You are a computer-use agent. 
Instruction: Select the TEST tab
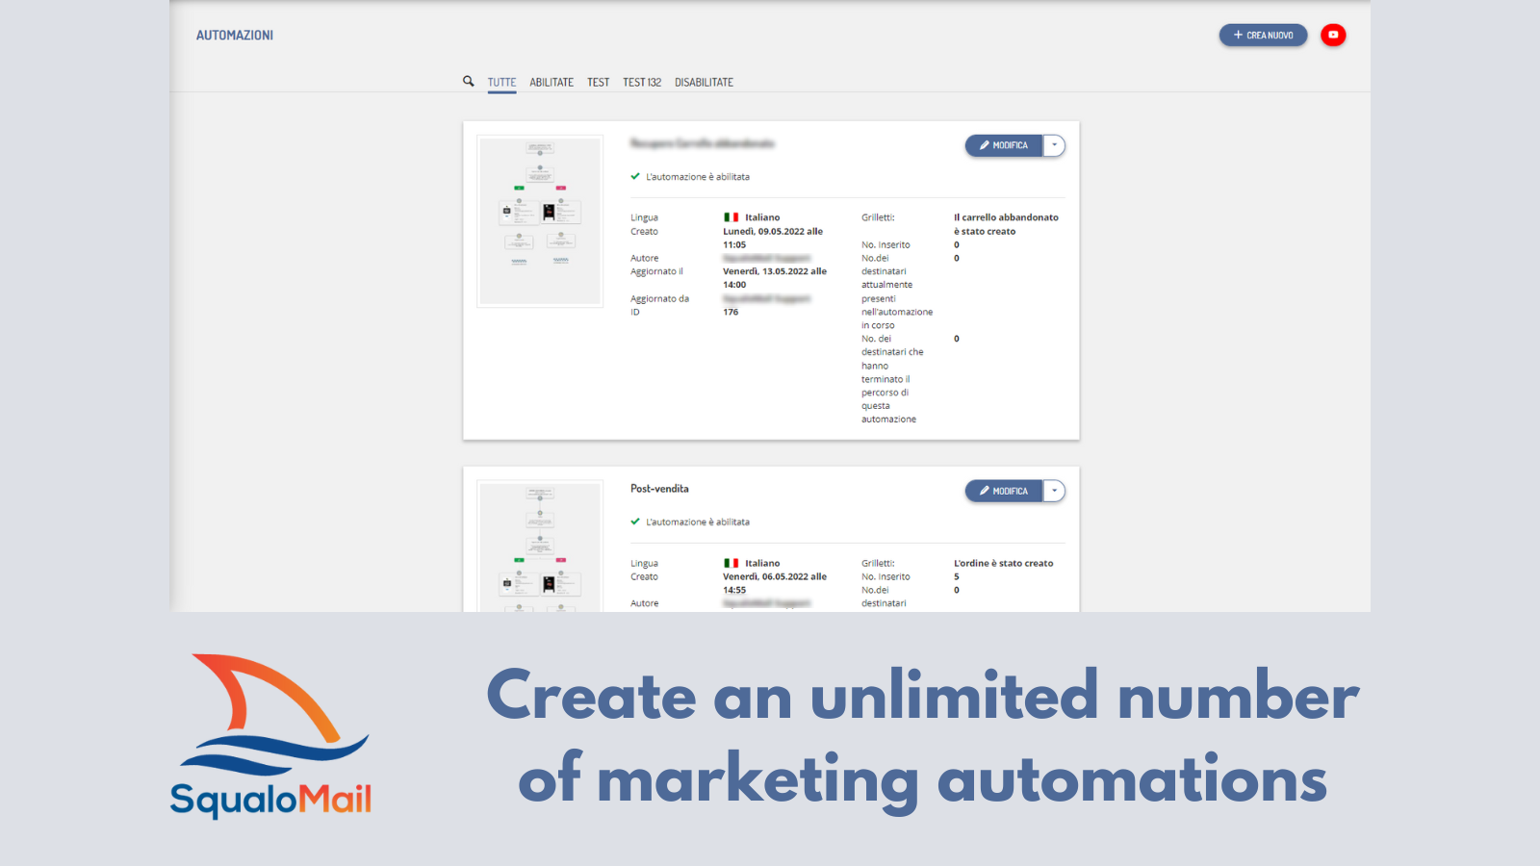click(599, 83)
